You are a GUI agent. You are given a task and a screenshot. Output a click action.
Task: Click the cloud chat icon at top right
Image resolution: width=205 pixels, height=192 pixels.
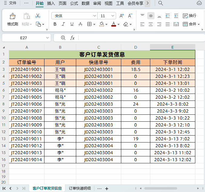pos(199,3)
